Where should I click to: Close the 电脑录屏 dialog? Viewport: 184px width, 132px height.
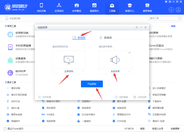tap(145, 28)
